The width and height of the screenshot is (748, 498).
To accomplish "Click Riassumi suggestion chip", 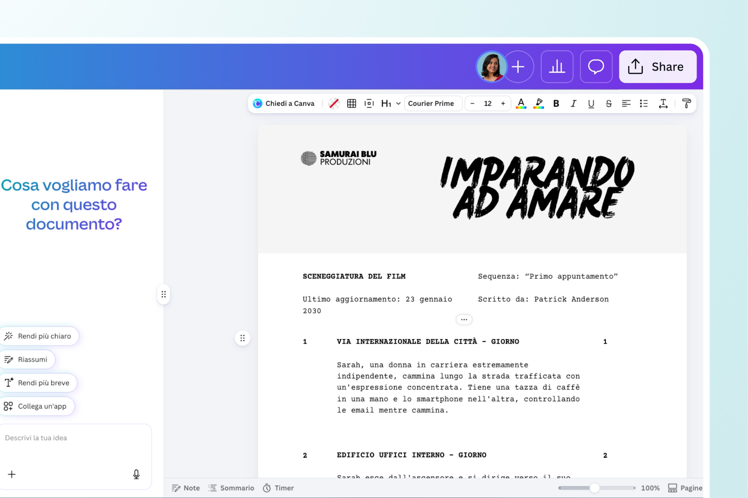I will (27, 359).
